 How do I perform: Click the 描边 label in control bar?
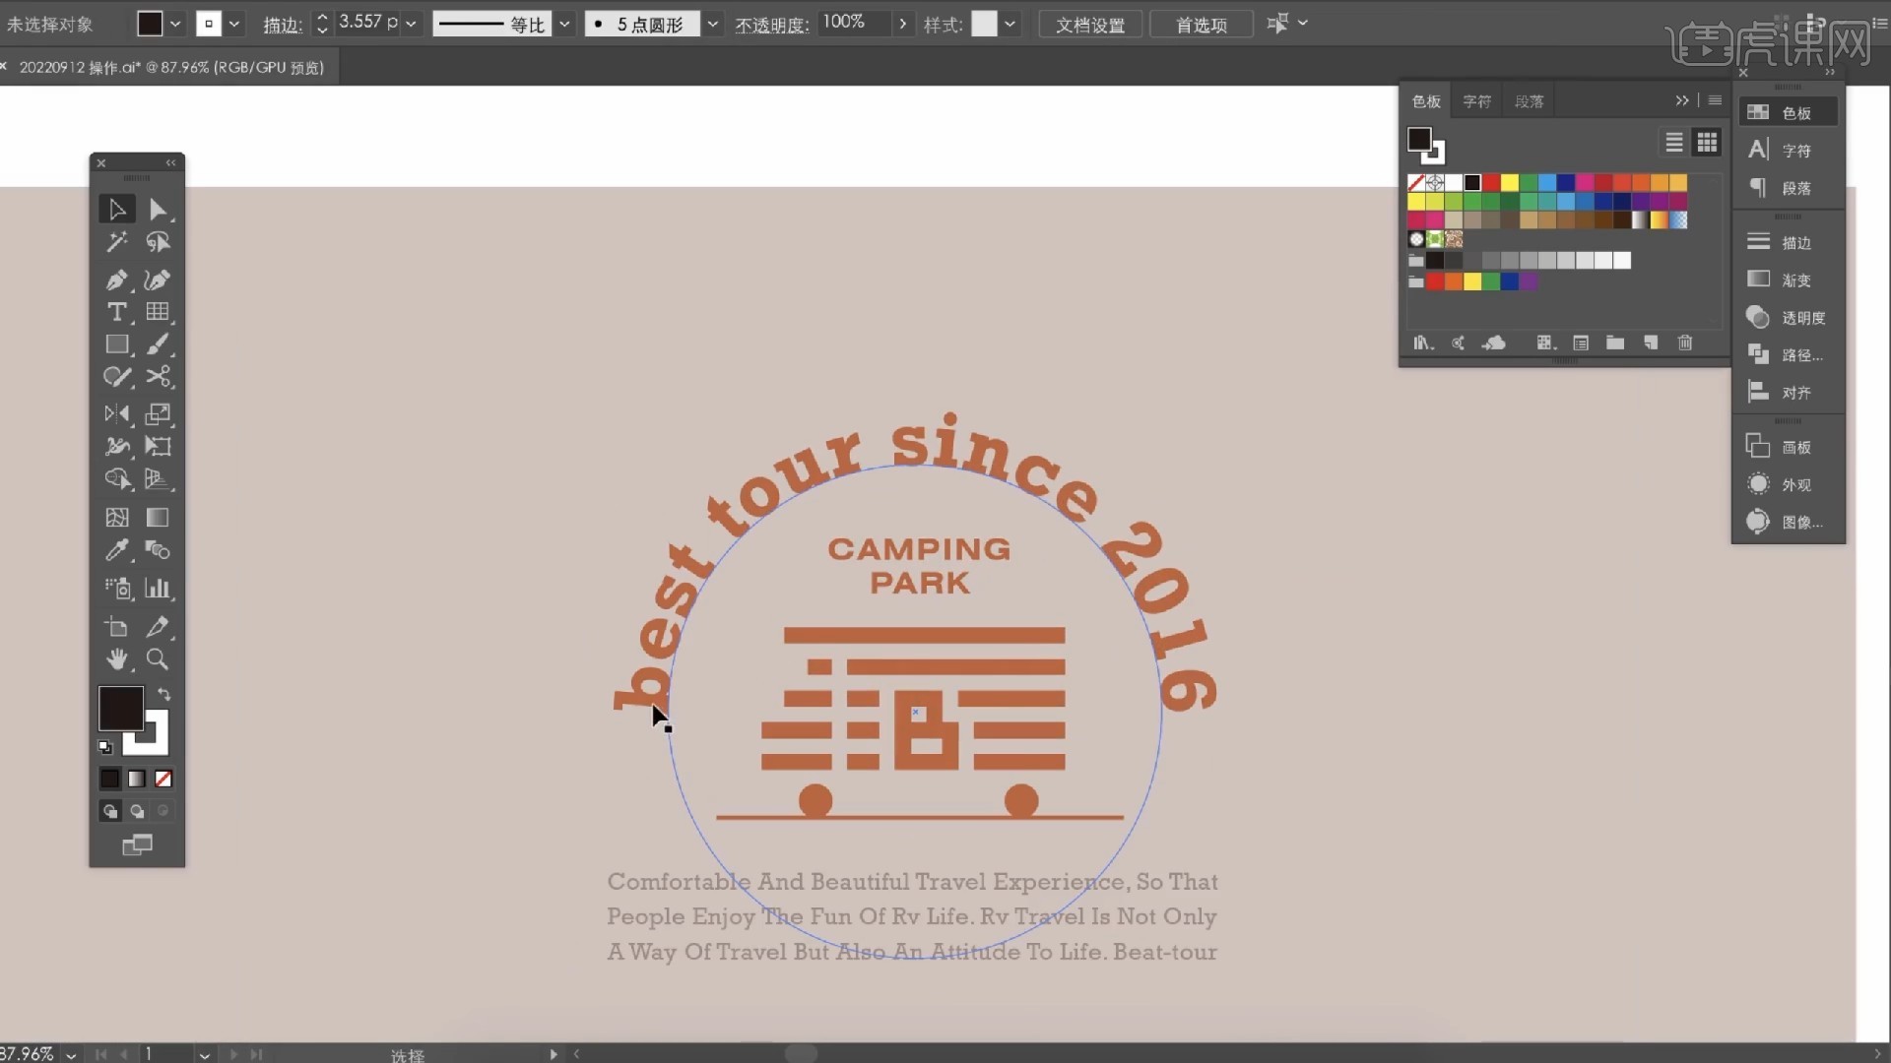(282, 25)
